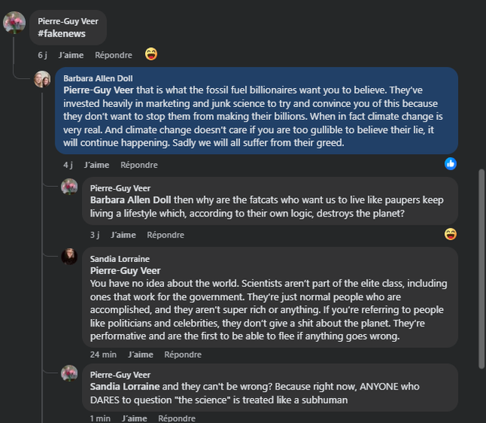Click the laughing reaction emoji on #fakenews comment

tap(152, 54)
